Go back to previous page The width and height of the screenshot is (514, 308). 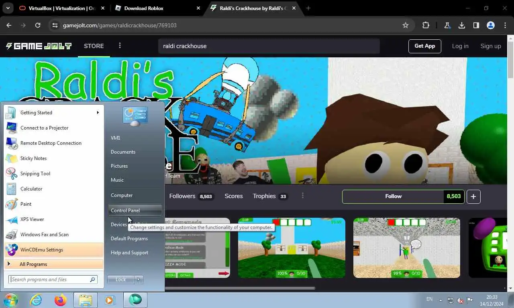(9, 25)
